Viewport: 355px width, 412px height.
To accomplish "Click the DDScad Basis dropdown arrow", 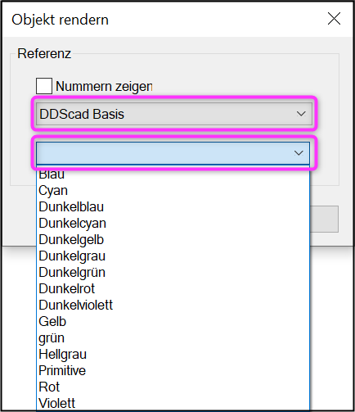I will 301,114.
